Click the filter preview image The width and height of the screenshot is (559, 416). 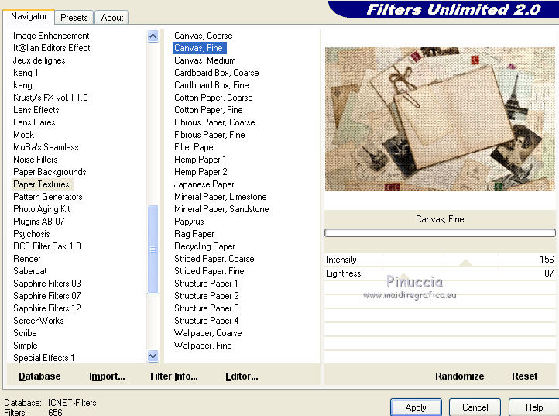[440, 119]
